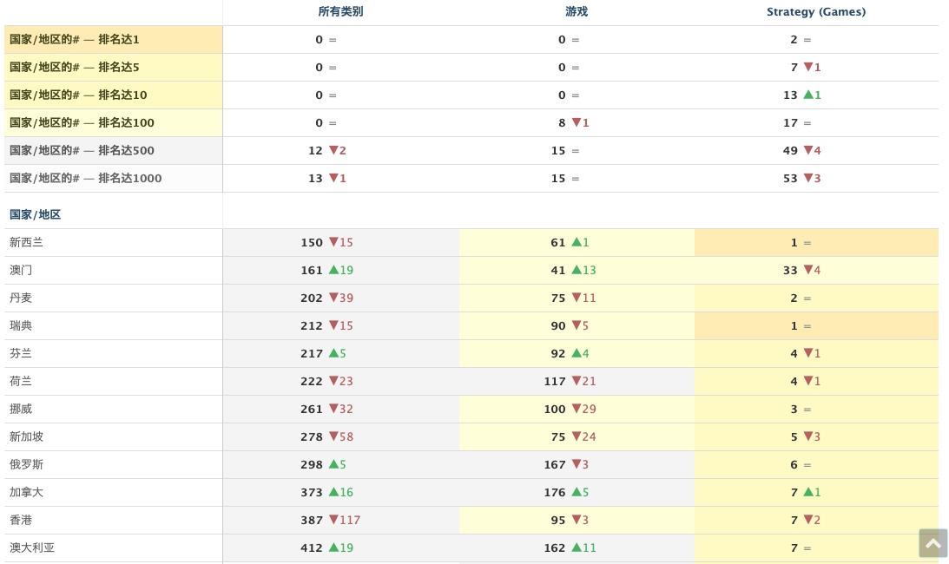
Task: Select the 排名达500 summary row label
Action: 82,151
